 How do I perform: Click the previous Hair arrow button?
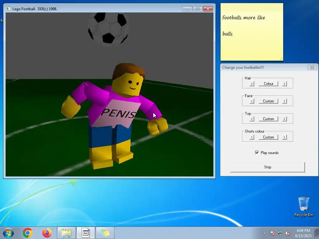tap(252, 84)
